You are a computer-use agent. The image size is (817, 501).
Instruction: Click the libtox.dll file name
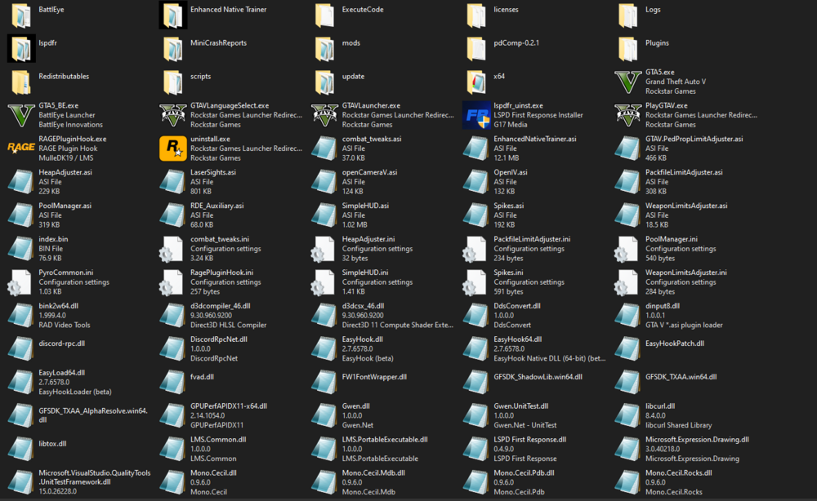[52, 444]
